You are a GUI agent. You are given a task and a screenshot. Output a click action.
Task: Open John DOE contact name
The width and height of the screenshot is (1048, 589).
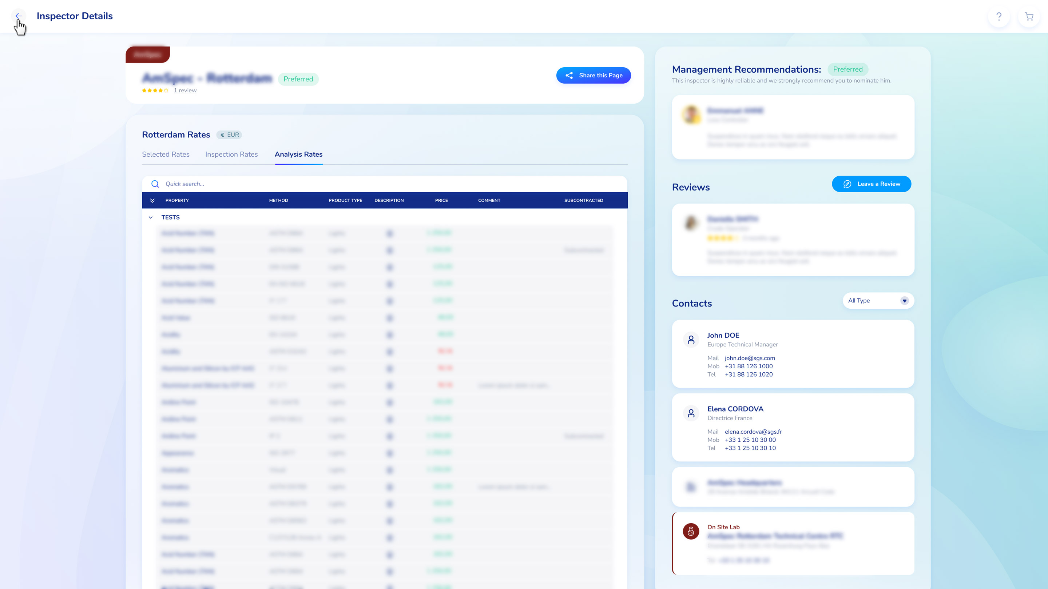[x=723, y=335]
